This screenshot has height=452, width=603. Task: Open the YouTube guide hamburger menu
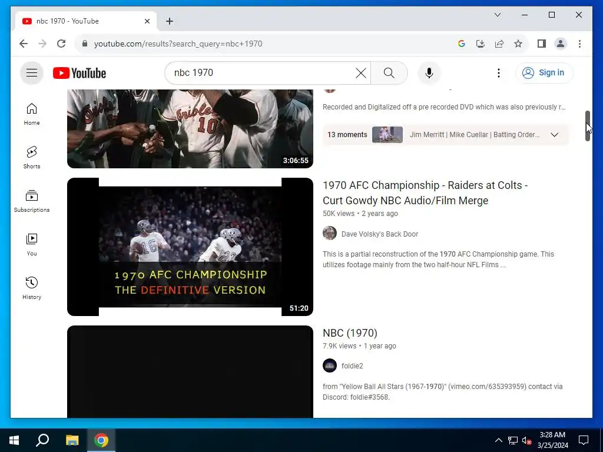32,72
